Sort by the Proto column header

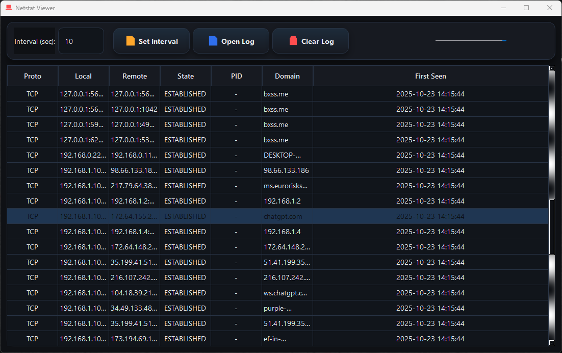coord(33,76)
